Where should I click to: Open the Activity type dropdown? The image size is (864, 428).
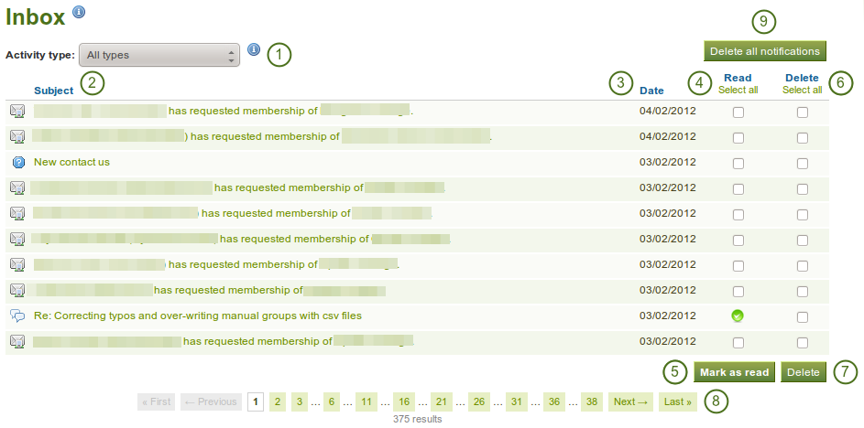(159, 55)
